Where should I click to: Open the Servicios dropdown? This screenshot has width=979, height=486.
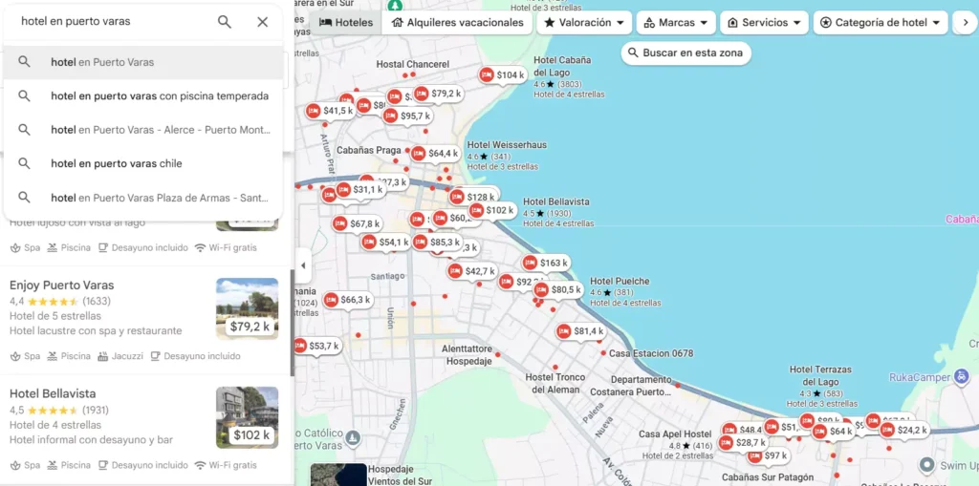click(764, 23)
